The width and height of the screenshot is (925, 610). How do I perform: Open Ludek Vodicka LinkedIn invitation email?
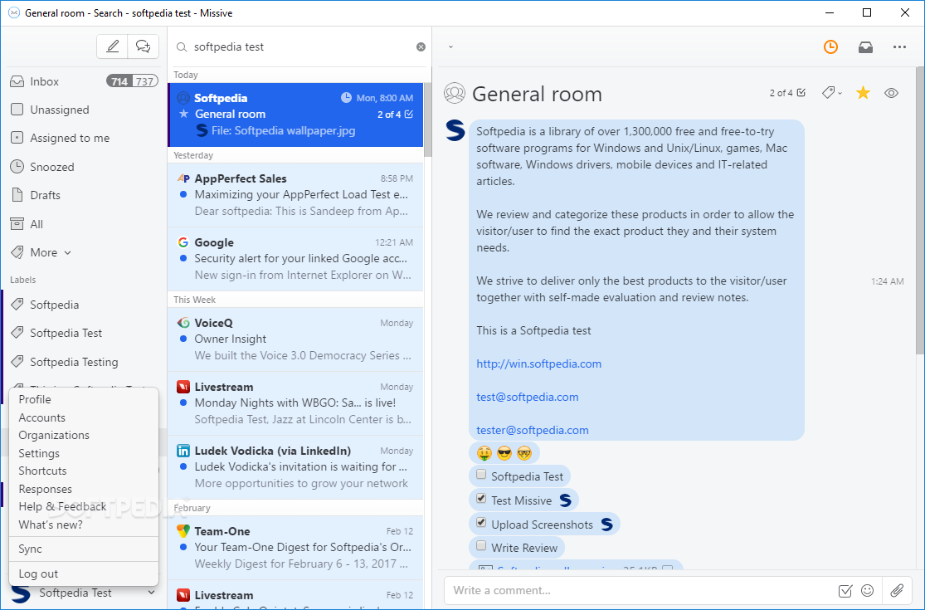pos(295,467)
